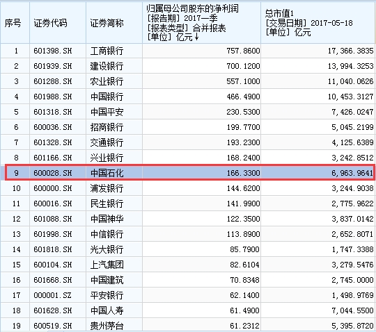Click the 证券代码 column header
Image resolution: width=376 pixels, height=332 pixels.
coord(58,23)
